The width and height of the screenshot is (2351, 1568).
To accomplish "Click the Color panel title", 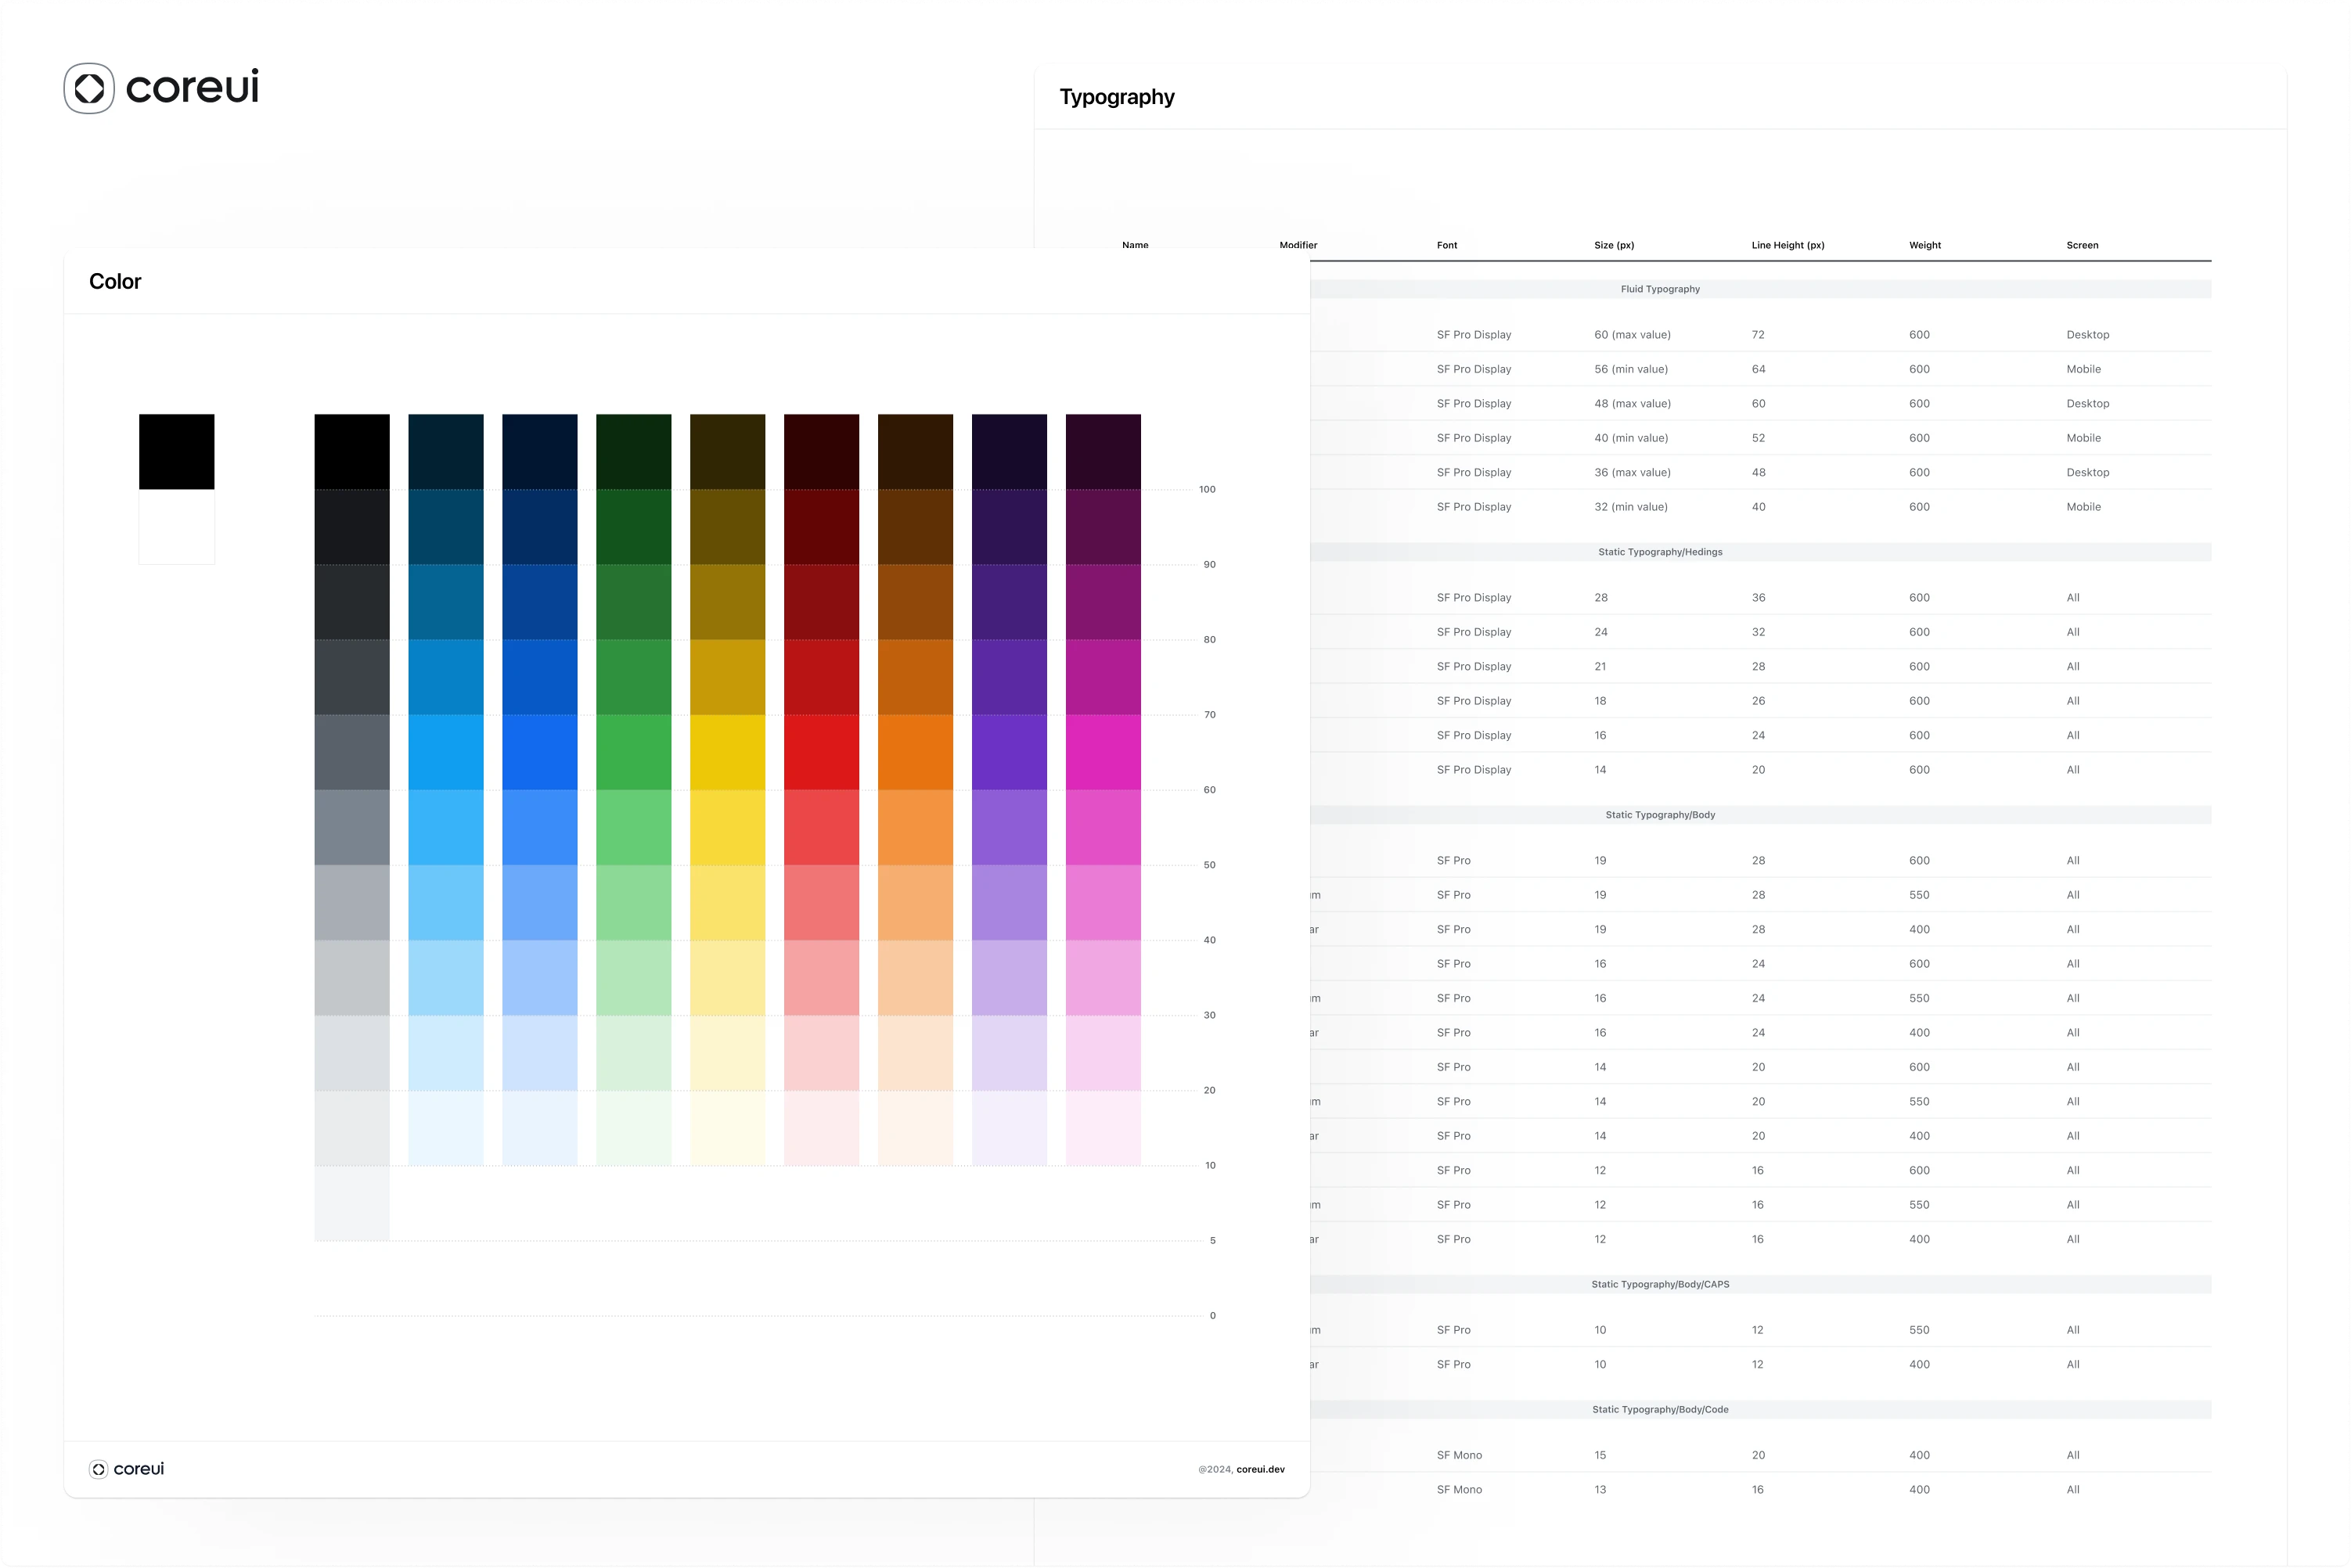I will tap(115, 282).
